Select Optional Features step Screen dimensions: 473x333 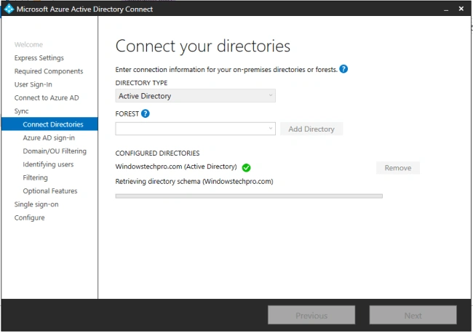point(50,190)
